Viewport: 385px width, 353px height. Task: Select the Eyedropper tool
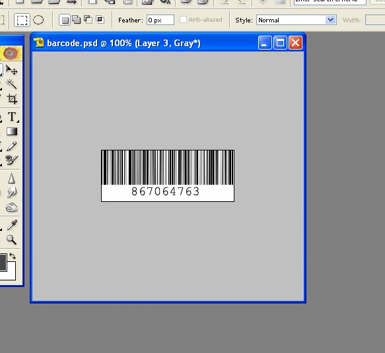pos(12,225)
